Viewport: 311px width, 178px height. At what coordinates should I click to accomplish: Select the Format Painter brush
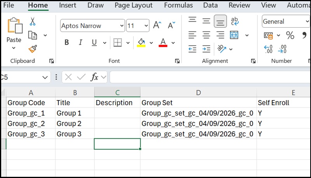tap(33, 49)
